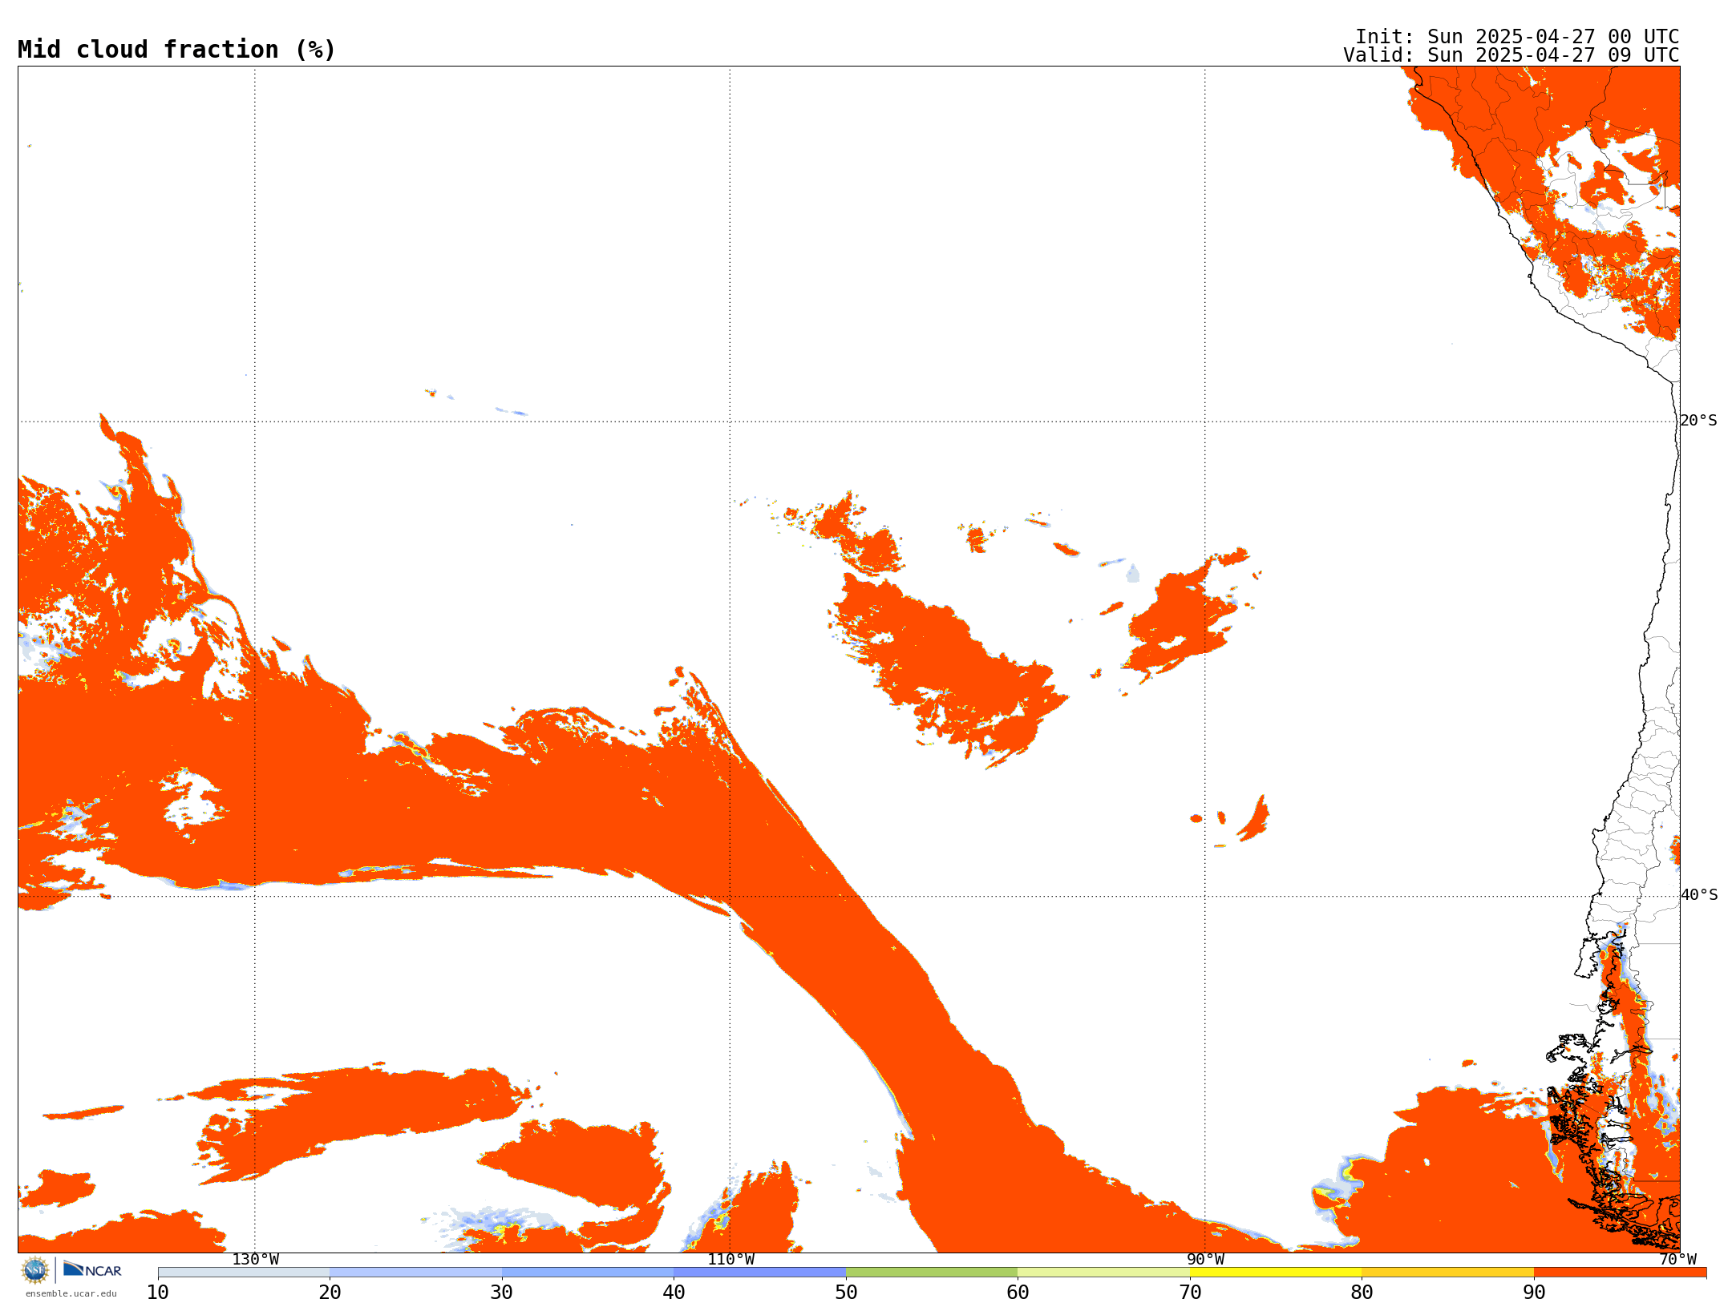Click the 10–20 light gray colorbar segment
1732x1303 pixels.
click(x=244, y=1273)
